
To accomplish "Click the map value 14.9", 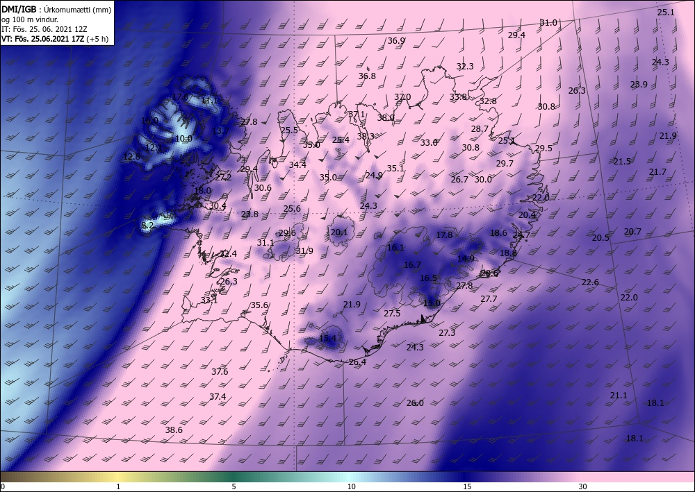I will 466,258.
